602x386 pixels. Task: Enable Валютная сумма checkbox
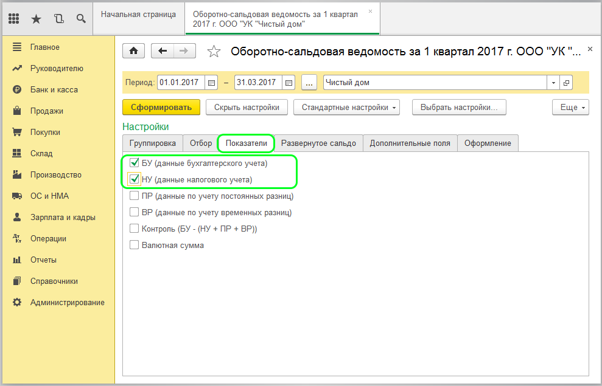[x=135, y=246]
